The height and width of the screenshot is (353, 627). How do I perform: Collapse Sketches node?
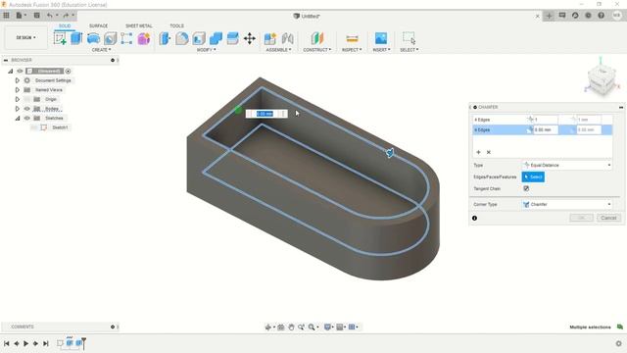[18, 118]
